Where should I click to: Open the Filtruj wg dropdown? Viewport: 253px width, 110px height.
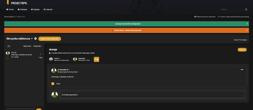38,46
